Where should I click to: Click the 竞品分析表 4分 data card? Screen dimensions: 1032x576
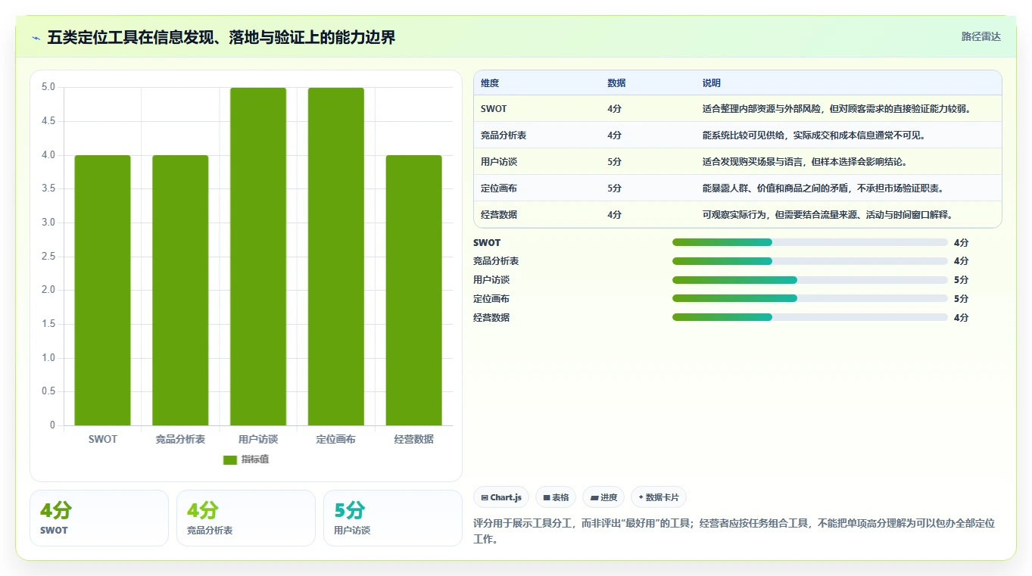(246, 518)
